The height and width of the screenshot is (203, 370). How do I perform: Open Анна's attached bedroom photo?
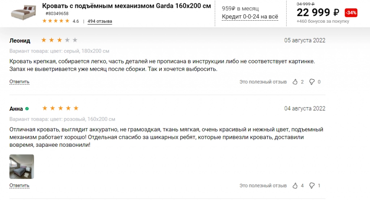point(22,167)
